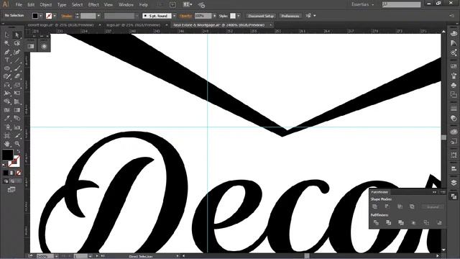
Task: Select the Type tool
Action: (7, 60)
